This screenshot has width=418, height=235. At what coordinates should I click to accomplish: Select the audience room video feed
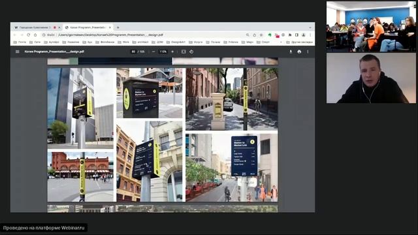click(371, 26)
